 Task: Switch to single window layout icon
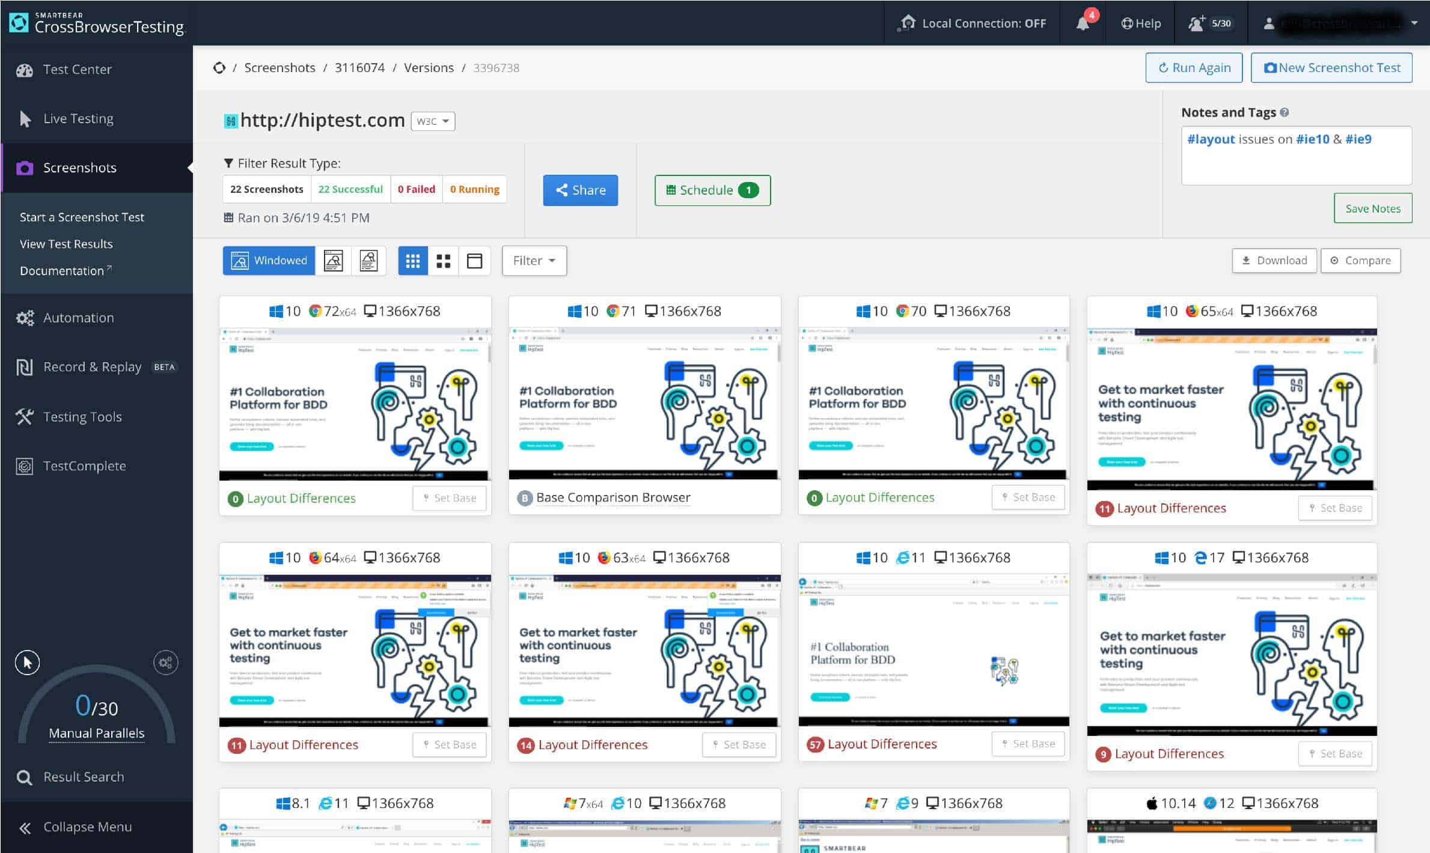[x=474, y=261]
